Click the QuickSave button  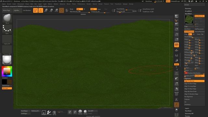coord(149,1)
